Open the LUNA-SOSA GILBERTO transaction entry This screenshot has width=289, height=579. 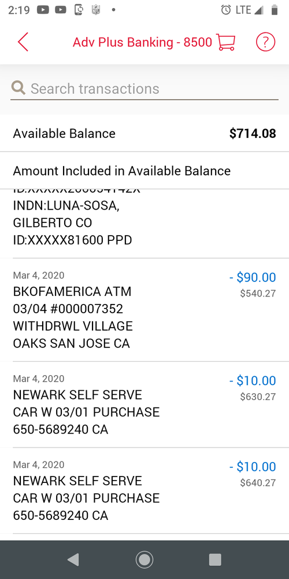click(x=144, y=223)
